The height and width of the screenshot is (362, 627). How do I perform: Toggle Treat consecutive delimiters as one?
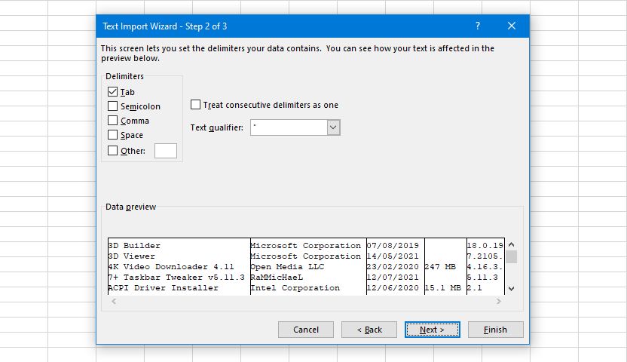coord(195,104)
